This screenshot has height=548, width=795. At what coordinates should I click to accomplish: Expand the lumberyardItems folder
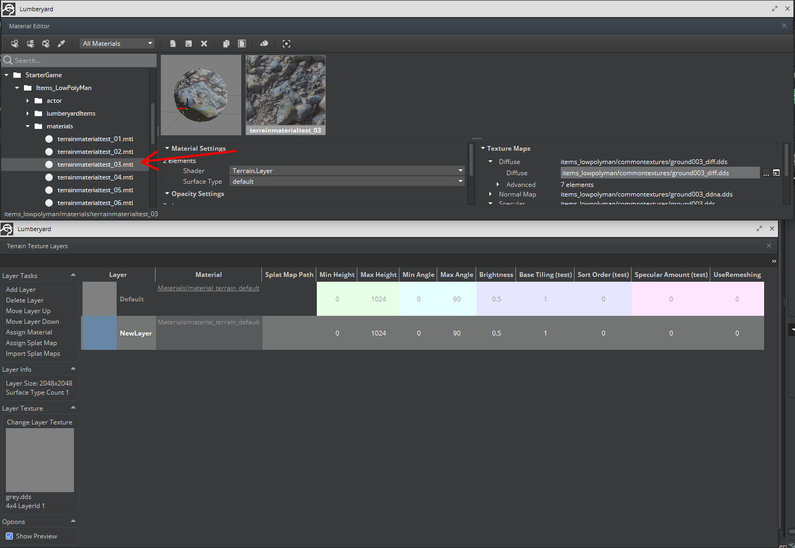[x=28, y=113]
